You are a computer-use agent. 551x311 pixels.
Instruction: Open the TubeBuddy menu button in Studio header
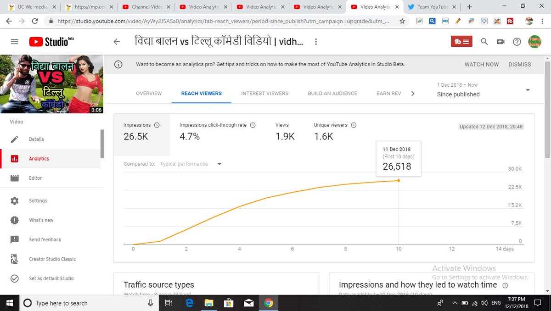[461, 42]
